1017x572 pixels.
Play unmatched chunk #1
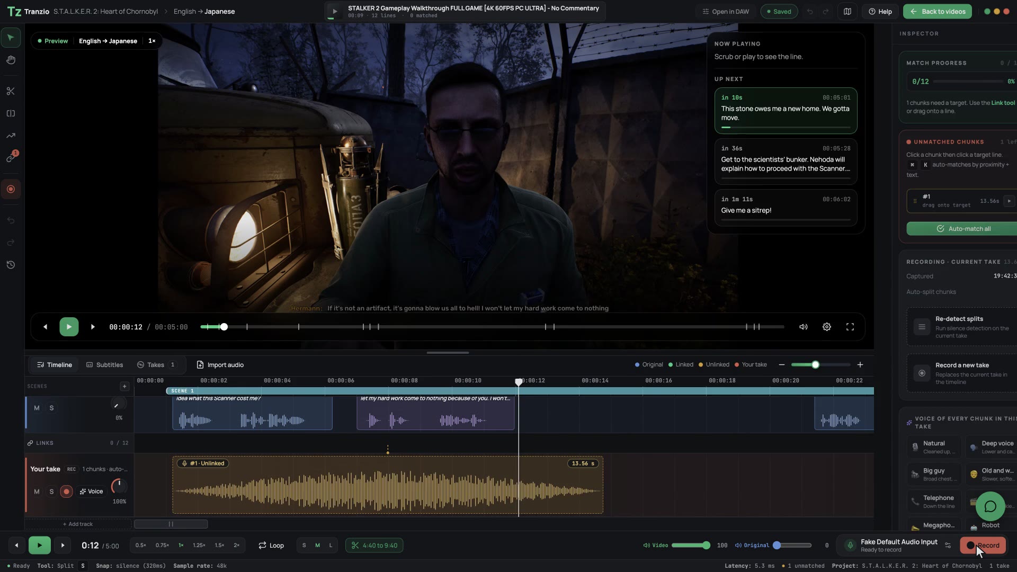pos(1009,201)
